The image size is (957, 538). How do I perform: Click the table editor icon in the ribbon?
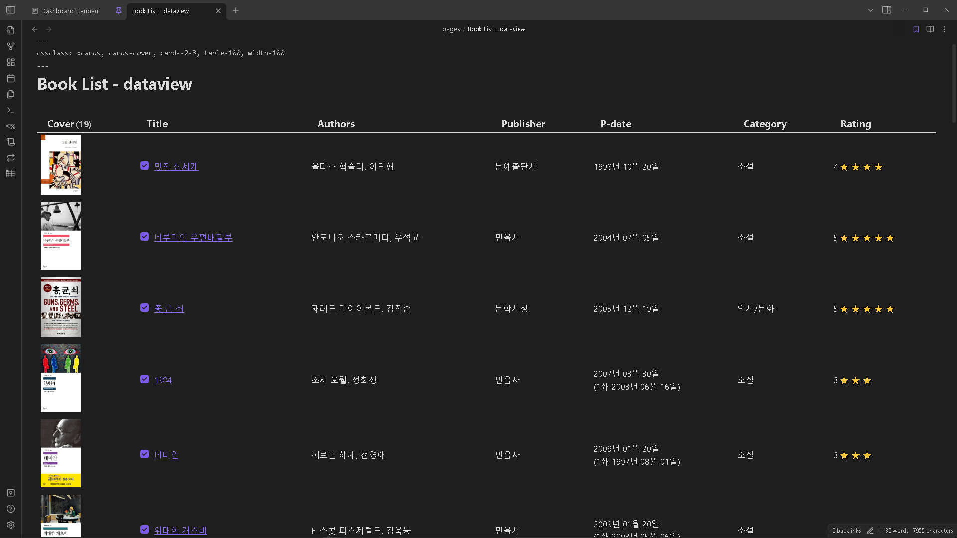[11, 174]
